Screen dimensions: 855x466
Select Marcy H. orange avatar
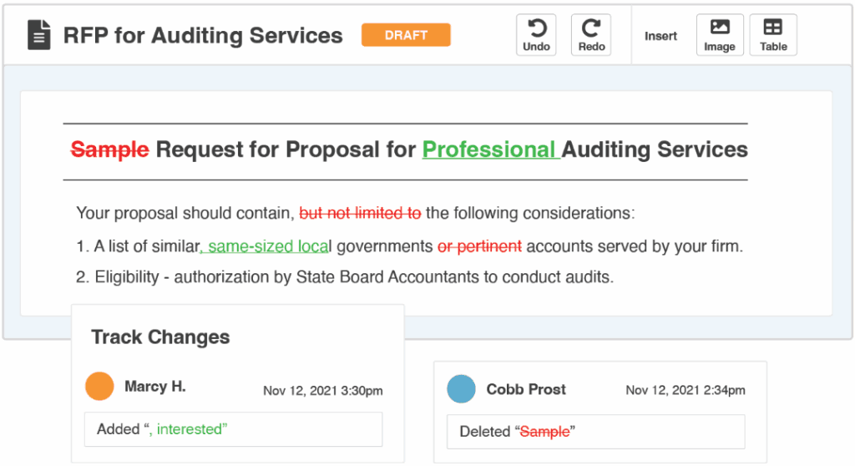[99, 387]
